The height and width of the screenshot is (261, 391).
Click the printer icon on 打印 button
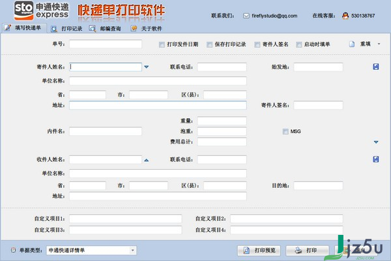click(298, 251)
